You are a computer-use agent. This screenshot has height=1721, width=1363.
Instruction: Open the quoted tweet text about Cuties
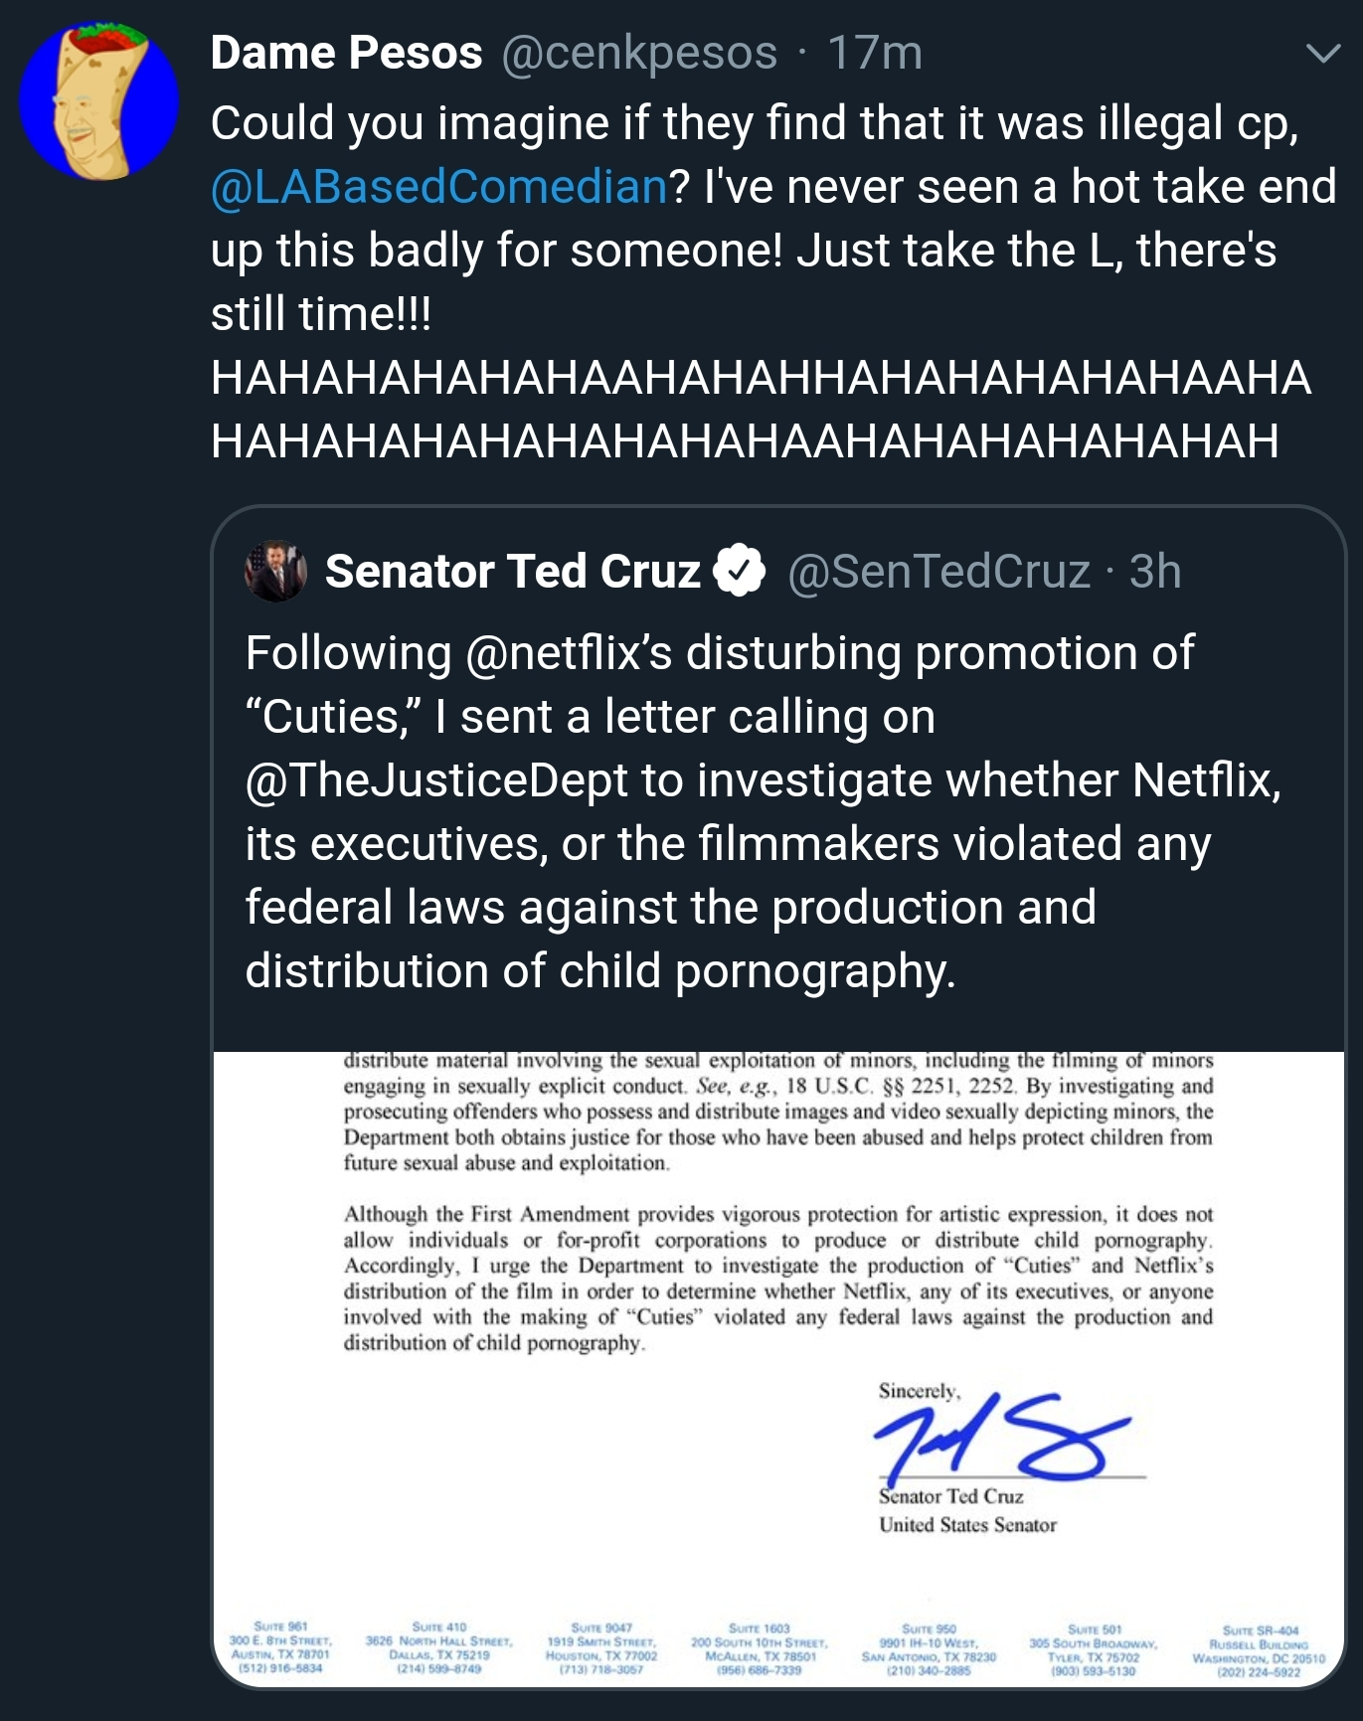(764, 811)
